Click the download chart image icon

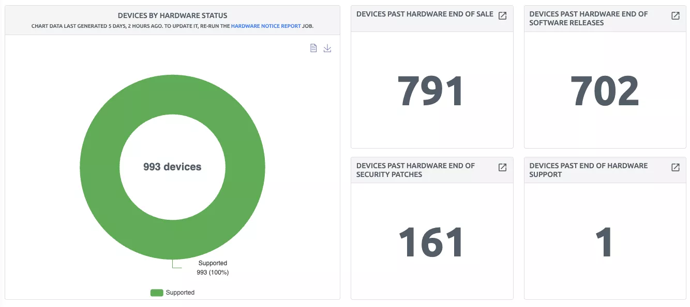[327, 48]
